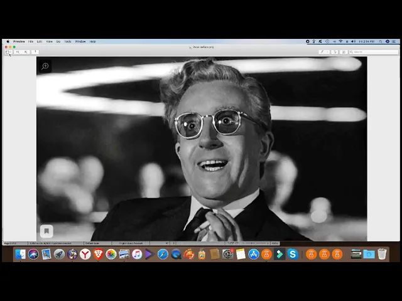Click the Rotate toolbar button

pos(335,52)
